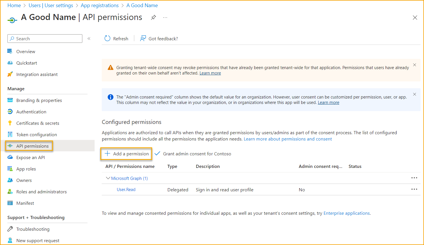This screenshot has height=245, width=424.
Task: Click the Certificates & secrets key icon
Action: click(10, 123)
